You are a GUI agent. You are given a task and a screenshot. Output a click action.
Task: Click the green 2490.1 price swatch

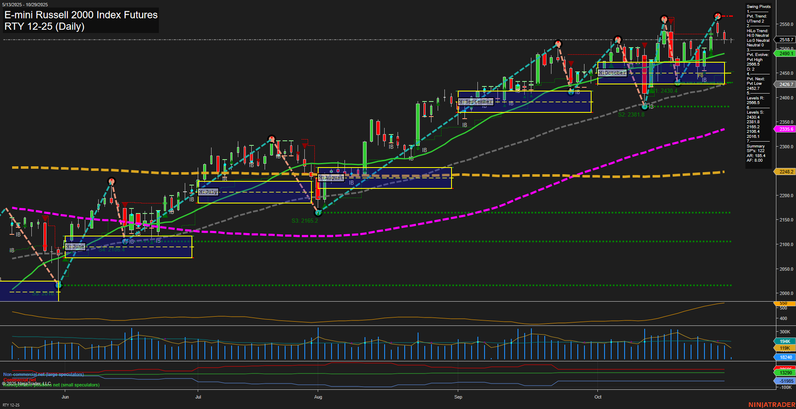(x=786, y=53)
